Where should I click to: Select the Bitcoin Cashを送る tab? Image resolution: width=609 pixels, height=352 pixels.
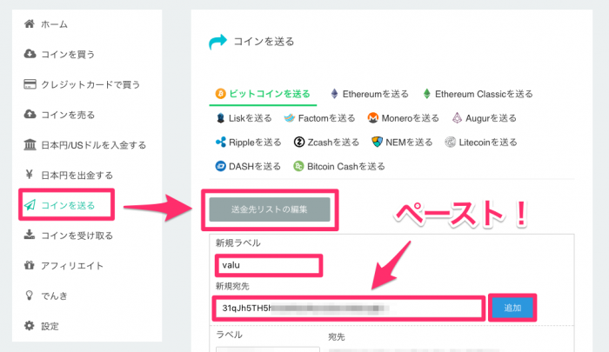339,167
